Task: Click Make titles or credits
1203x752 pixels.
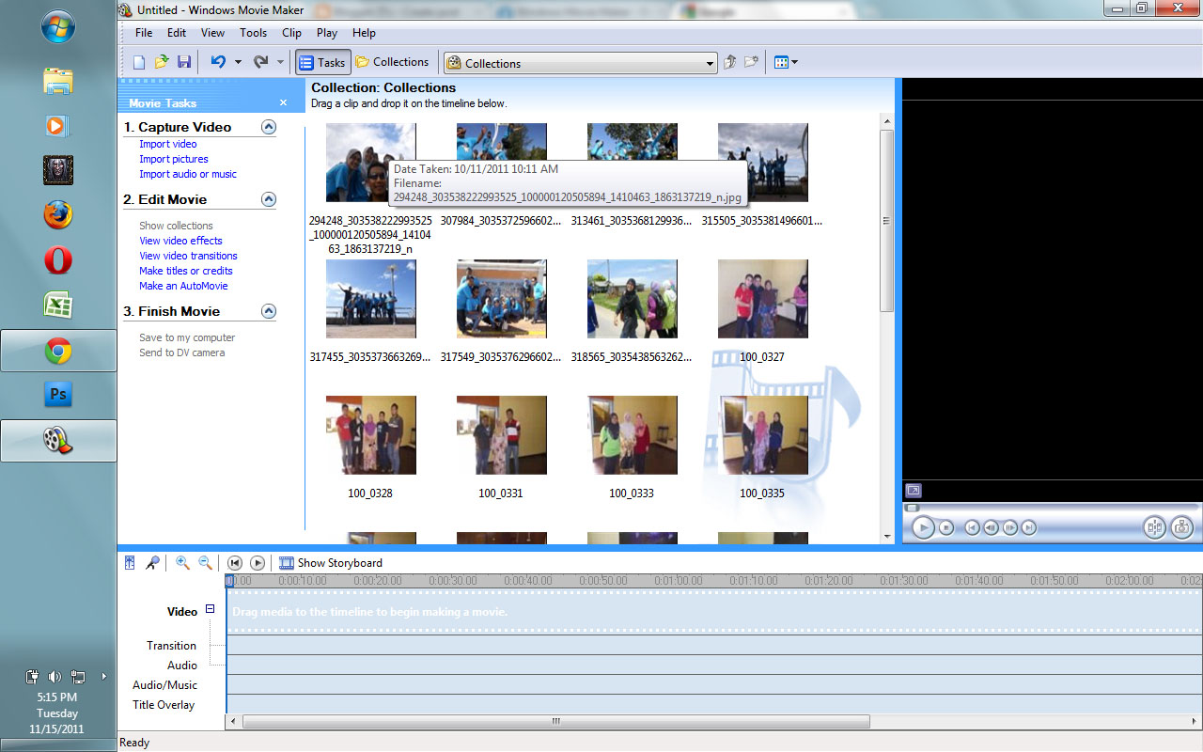Action: [x=186, y=271]
